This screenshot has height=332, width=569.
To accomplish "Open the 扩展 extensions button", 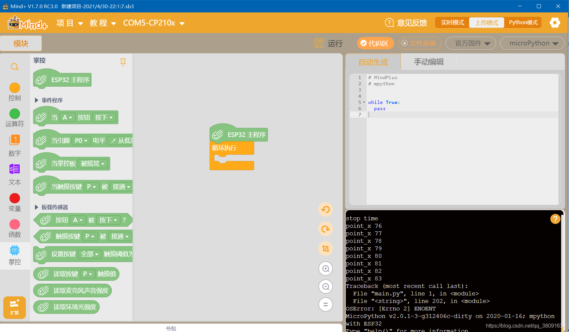I will tap(14, 307).
